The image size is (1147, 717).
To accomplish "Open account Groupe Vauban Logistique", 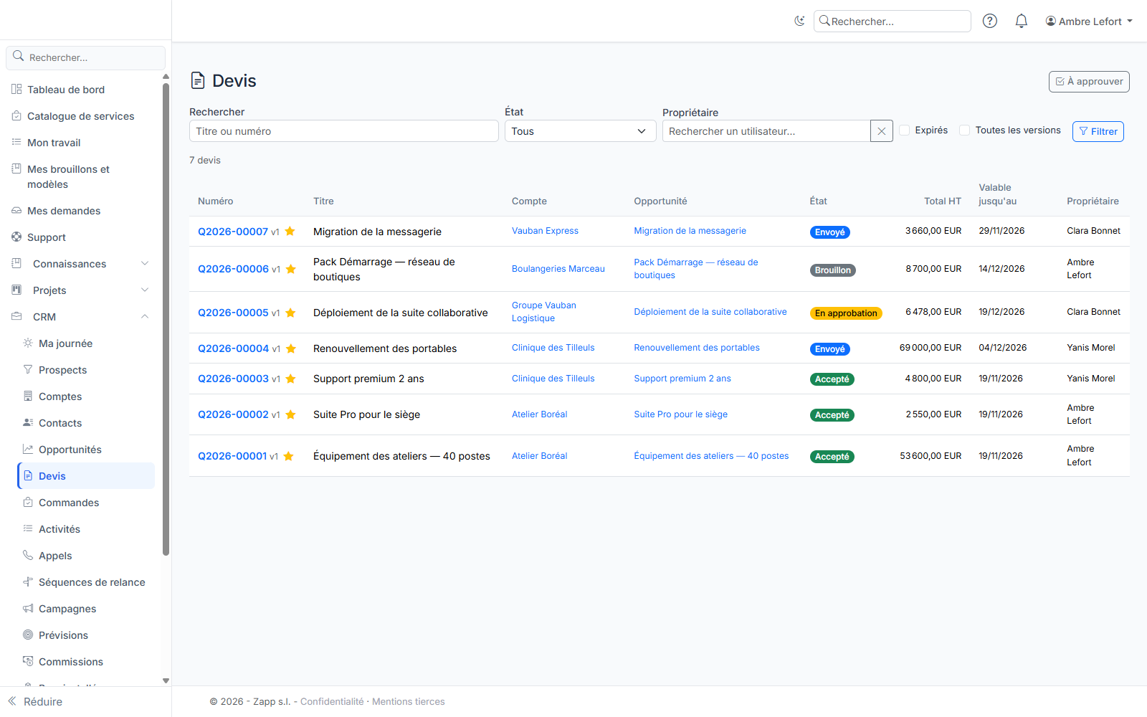I will coord(544,312).
